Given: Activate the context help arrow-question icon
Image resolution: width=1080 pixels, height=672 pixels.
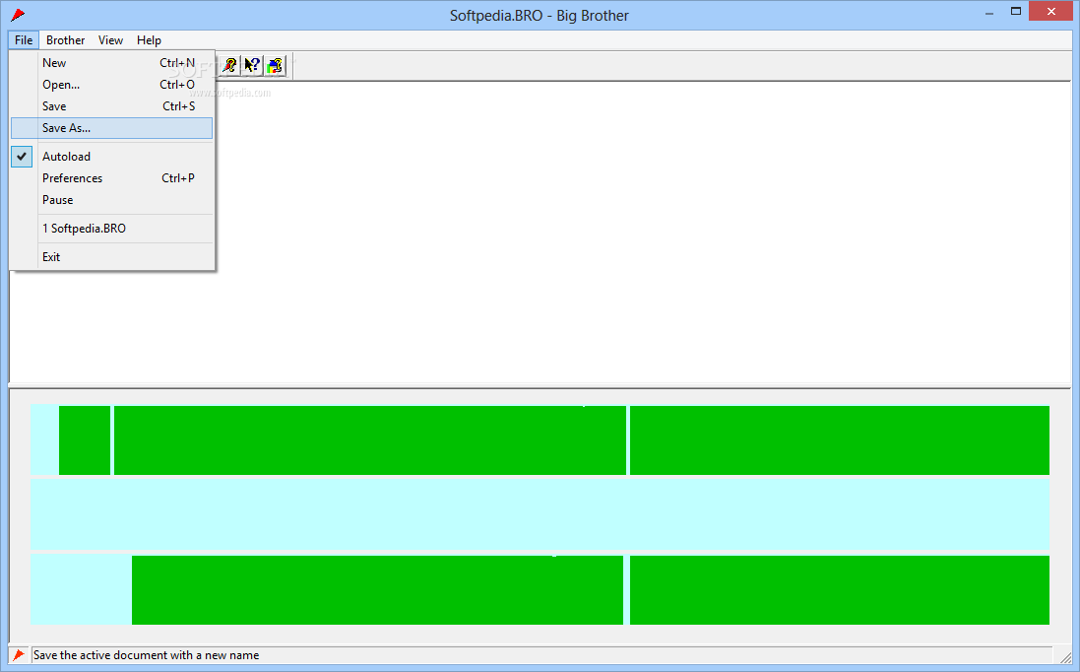Looking at the screenshot, I should click(x=252, y=65).
